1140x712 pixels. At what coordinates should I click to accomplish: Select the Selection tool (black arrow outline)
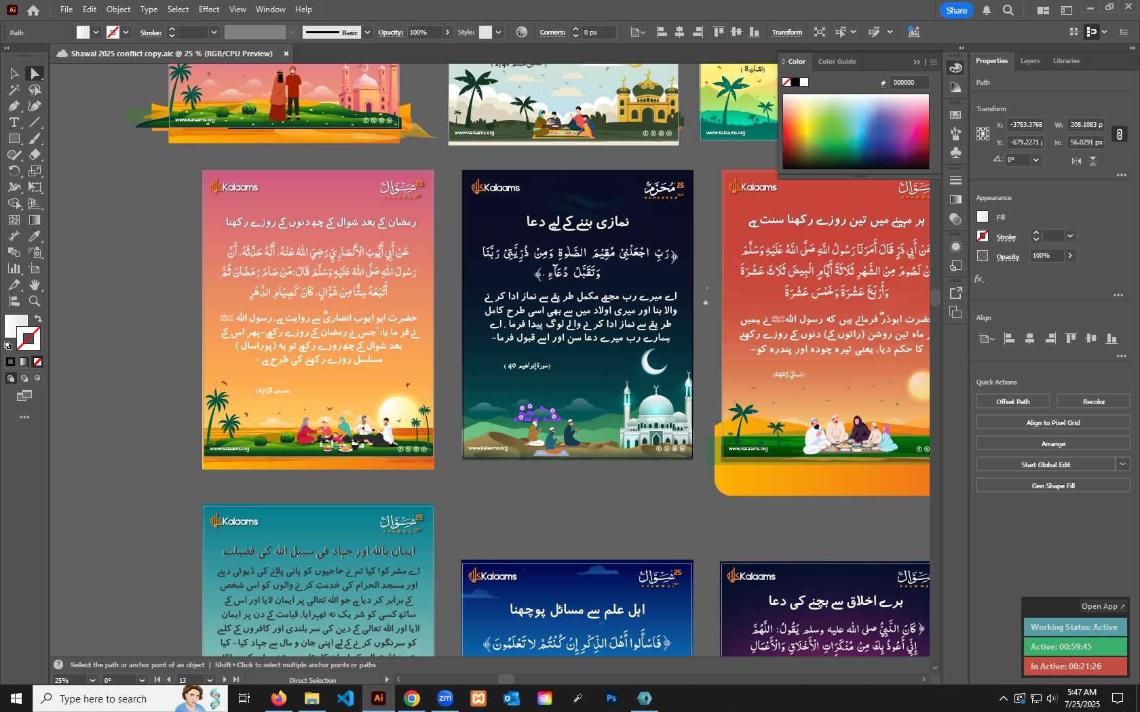[14, 73]
